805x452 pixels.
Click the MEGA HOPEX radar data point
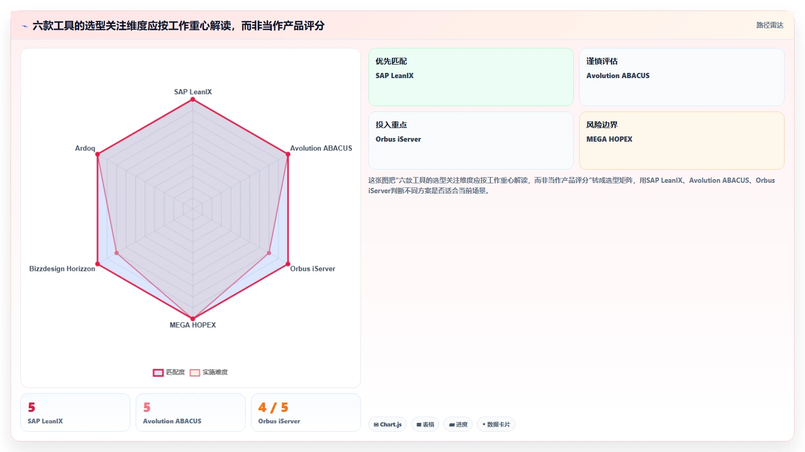click(193, 319)
